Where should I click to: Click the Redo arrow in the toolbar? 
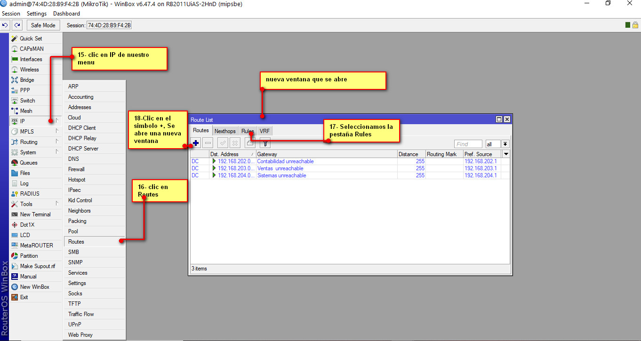(x=17, y=25)
